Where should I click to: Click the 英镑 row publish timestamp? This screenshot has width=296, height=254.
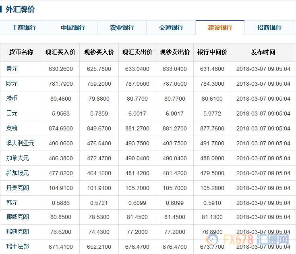pos(263,128)
